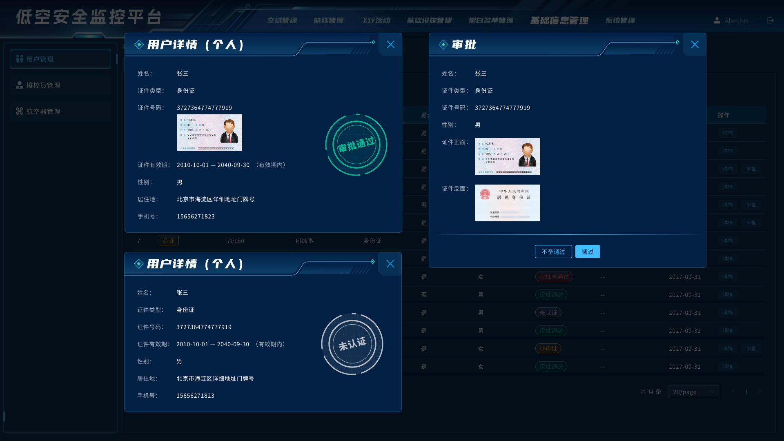This screenshot has width=784, height=441.
Task: Click 详情 link in 审批未通过 row
Action: click(x=728, y=277)
